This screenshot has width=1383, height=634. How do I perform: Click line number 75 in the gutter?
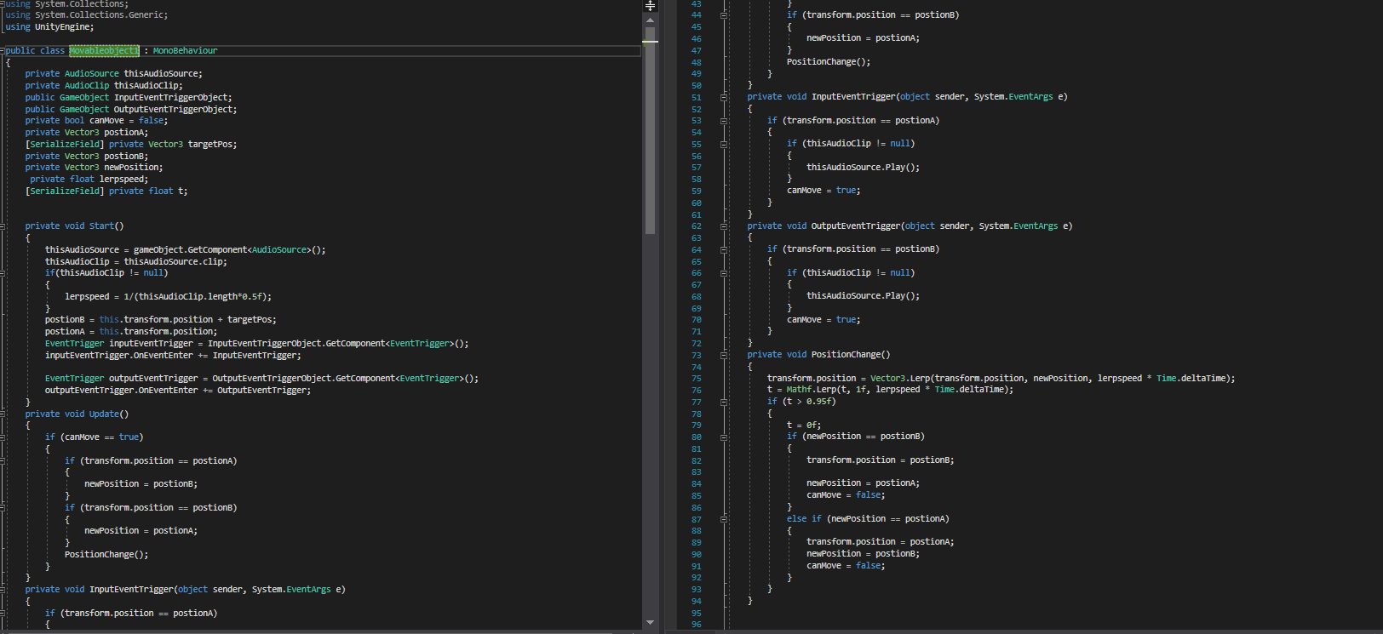tap(697, 379)
